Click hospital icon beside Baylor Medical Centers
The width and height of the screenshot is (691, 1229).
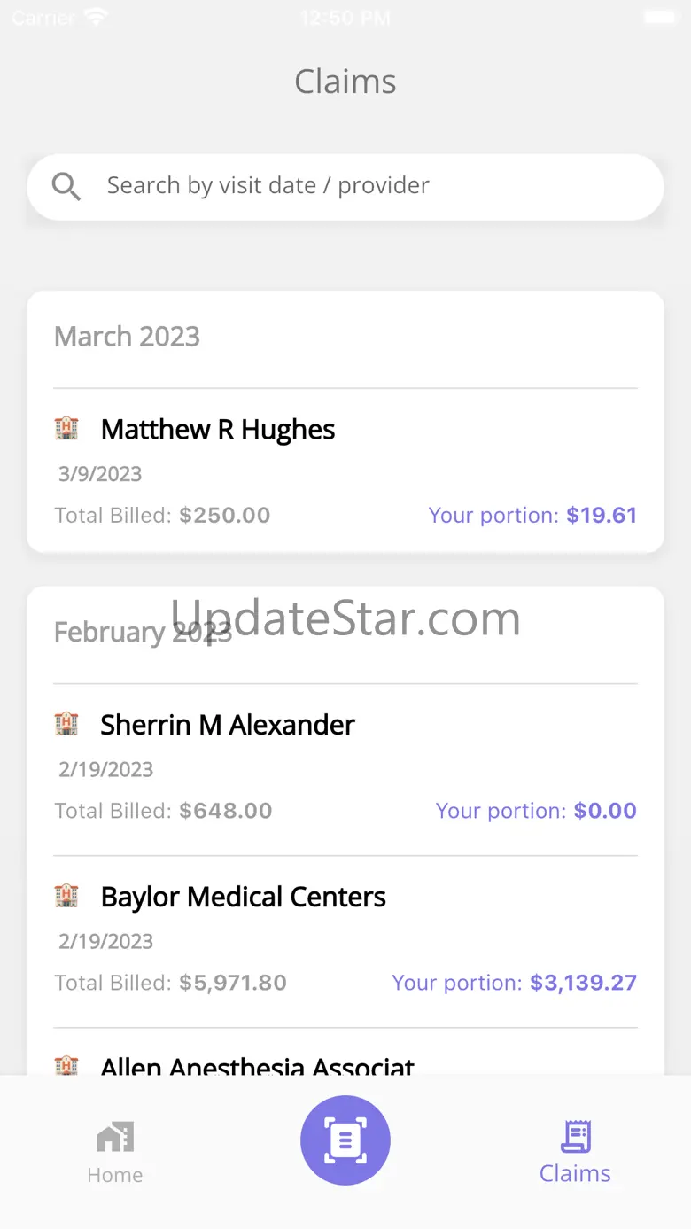[66, 896]
